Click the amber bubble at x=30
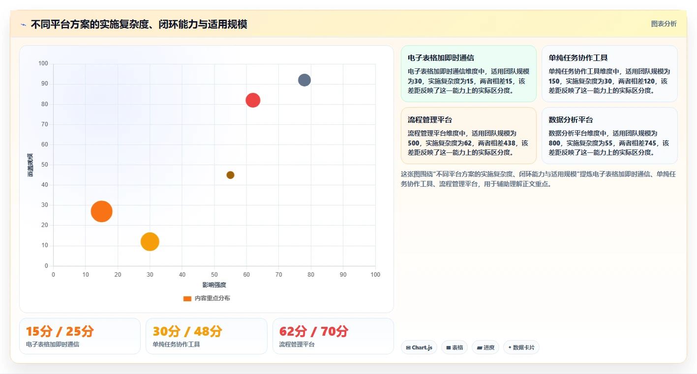The height and width of the screenshot is (374, 697). 150,241
